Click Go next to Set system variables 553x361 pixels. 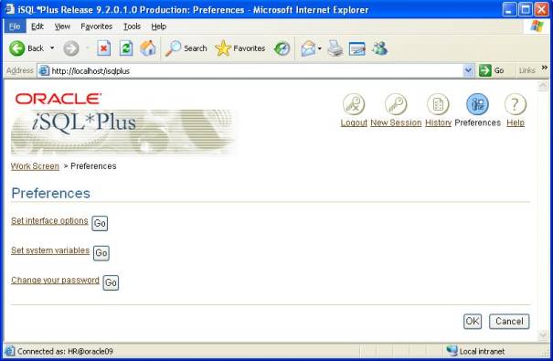click(x=101, y=253)
